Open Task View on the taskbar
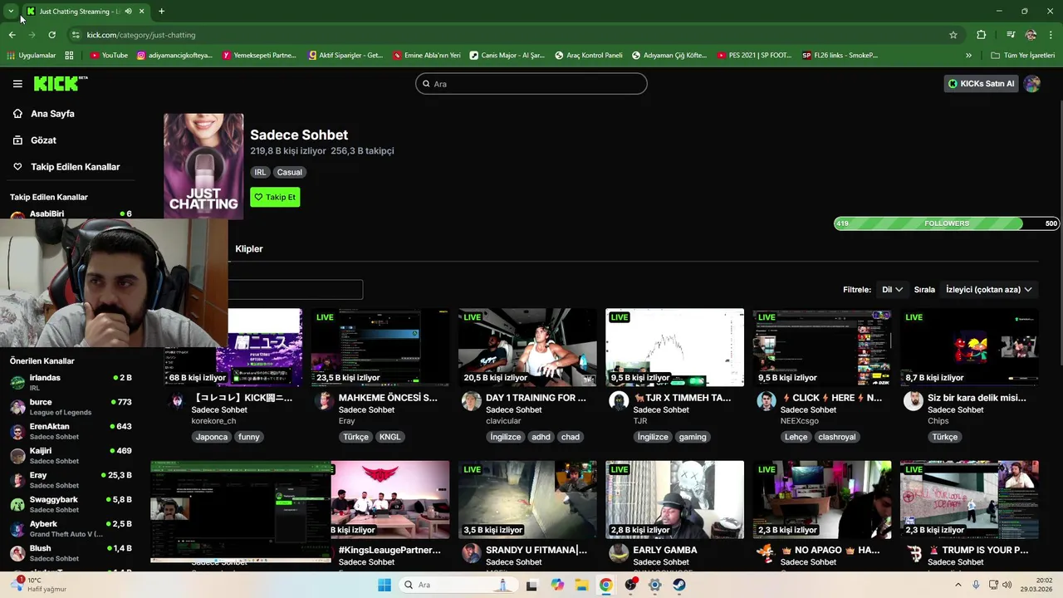Screen dimensions: 1063x598 click(x=531, y=585)
